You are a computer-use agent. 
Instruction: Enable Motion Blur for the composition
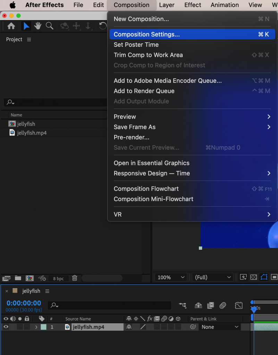pyautogui.click(x=222, y=305)
